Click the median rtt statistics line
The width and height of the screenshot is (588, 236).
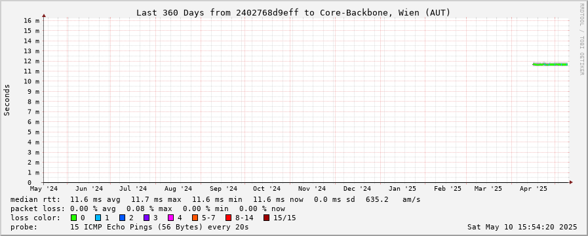coord(215,199)
